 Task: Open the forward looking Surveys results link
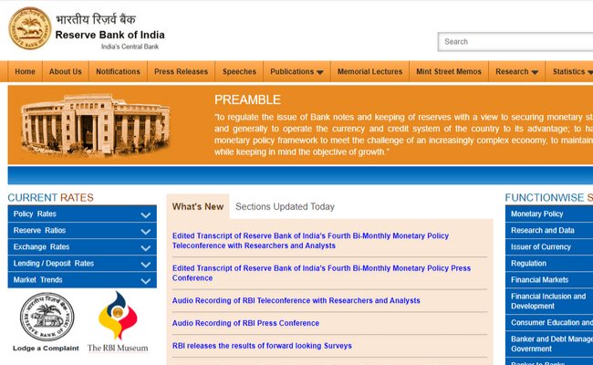262,346
